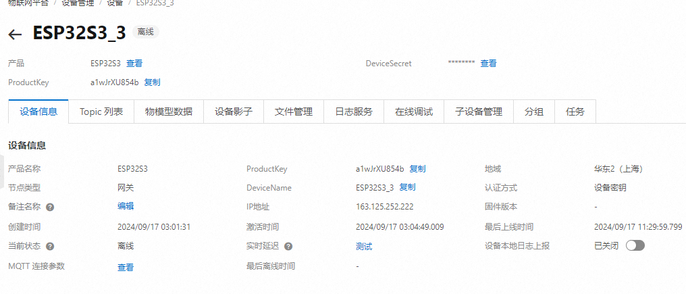Click 查看 to reveal the DeviceSecret
Image resolution: width=686 pixels, height=294 pixels.
[x=488, y=64]
